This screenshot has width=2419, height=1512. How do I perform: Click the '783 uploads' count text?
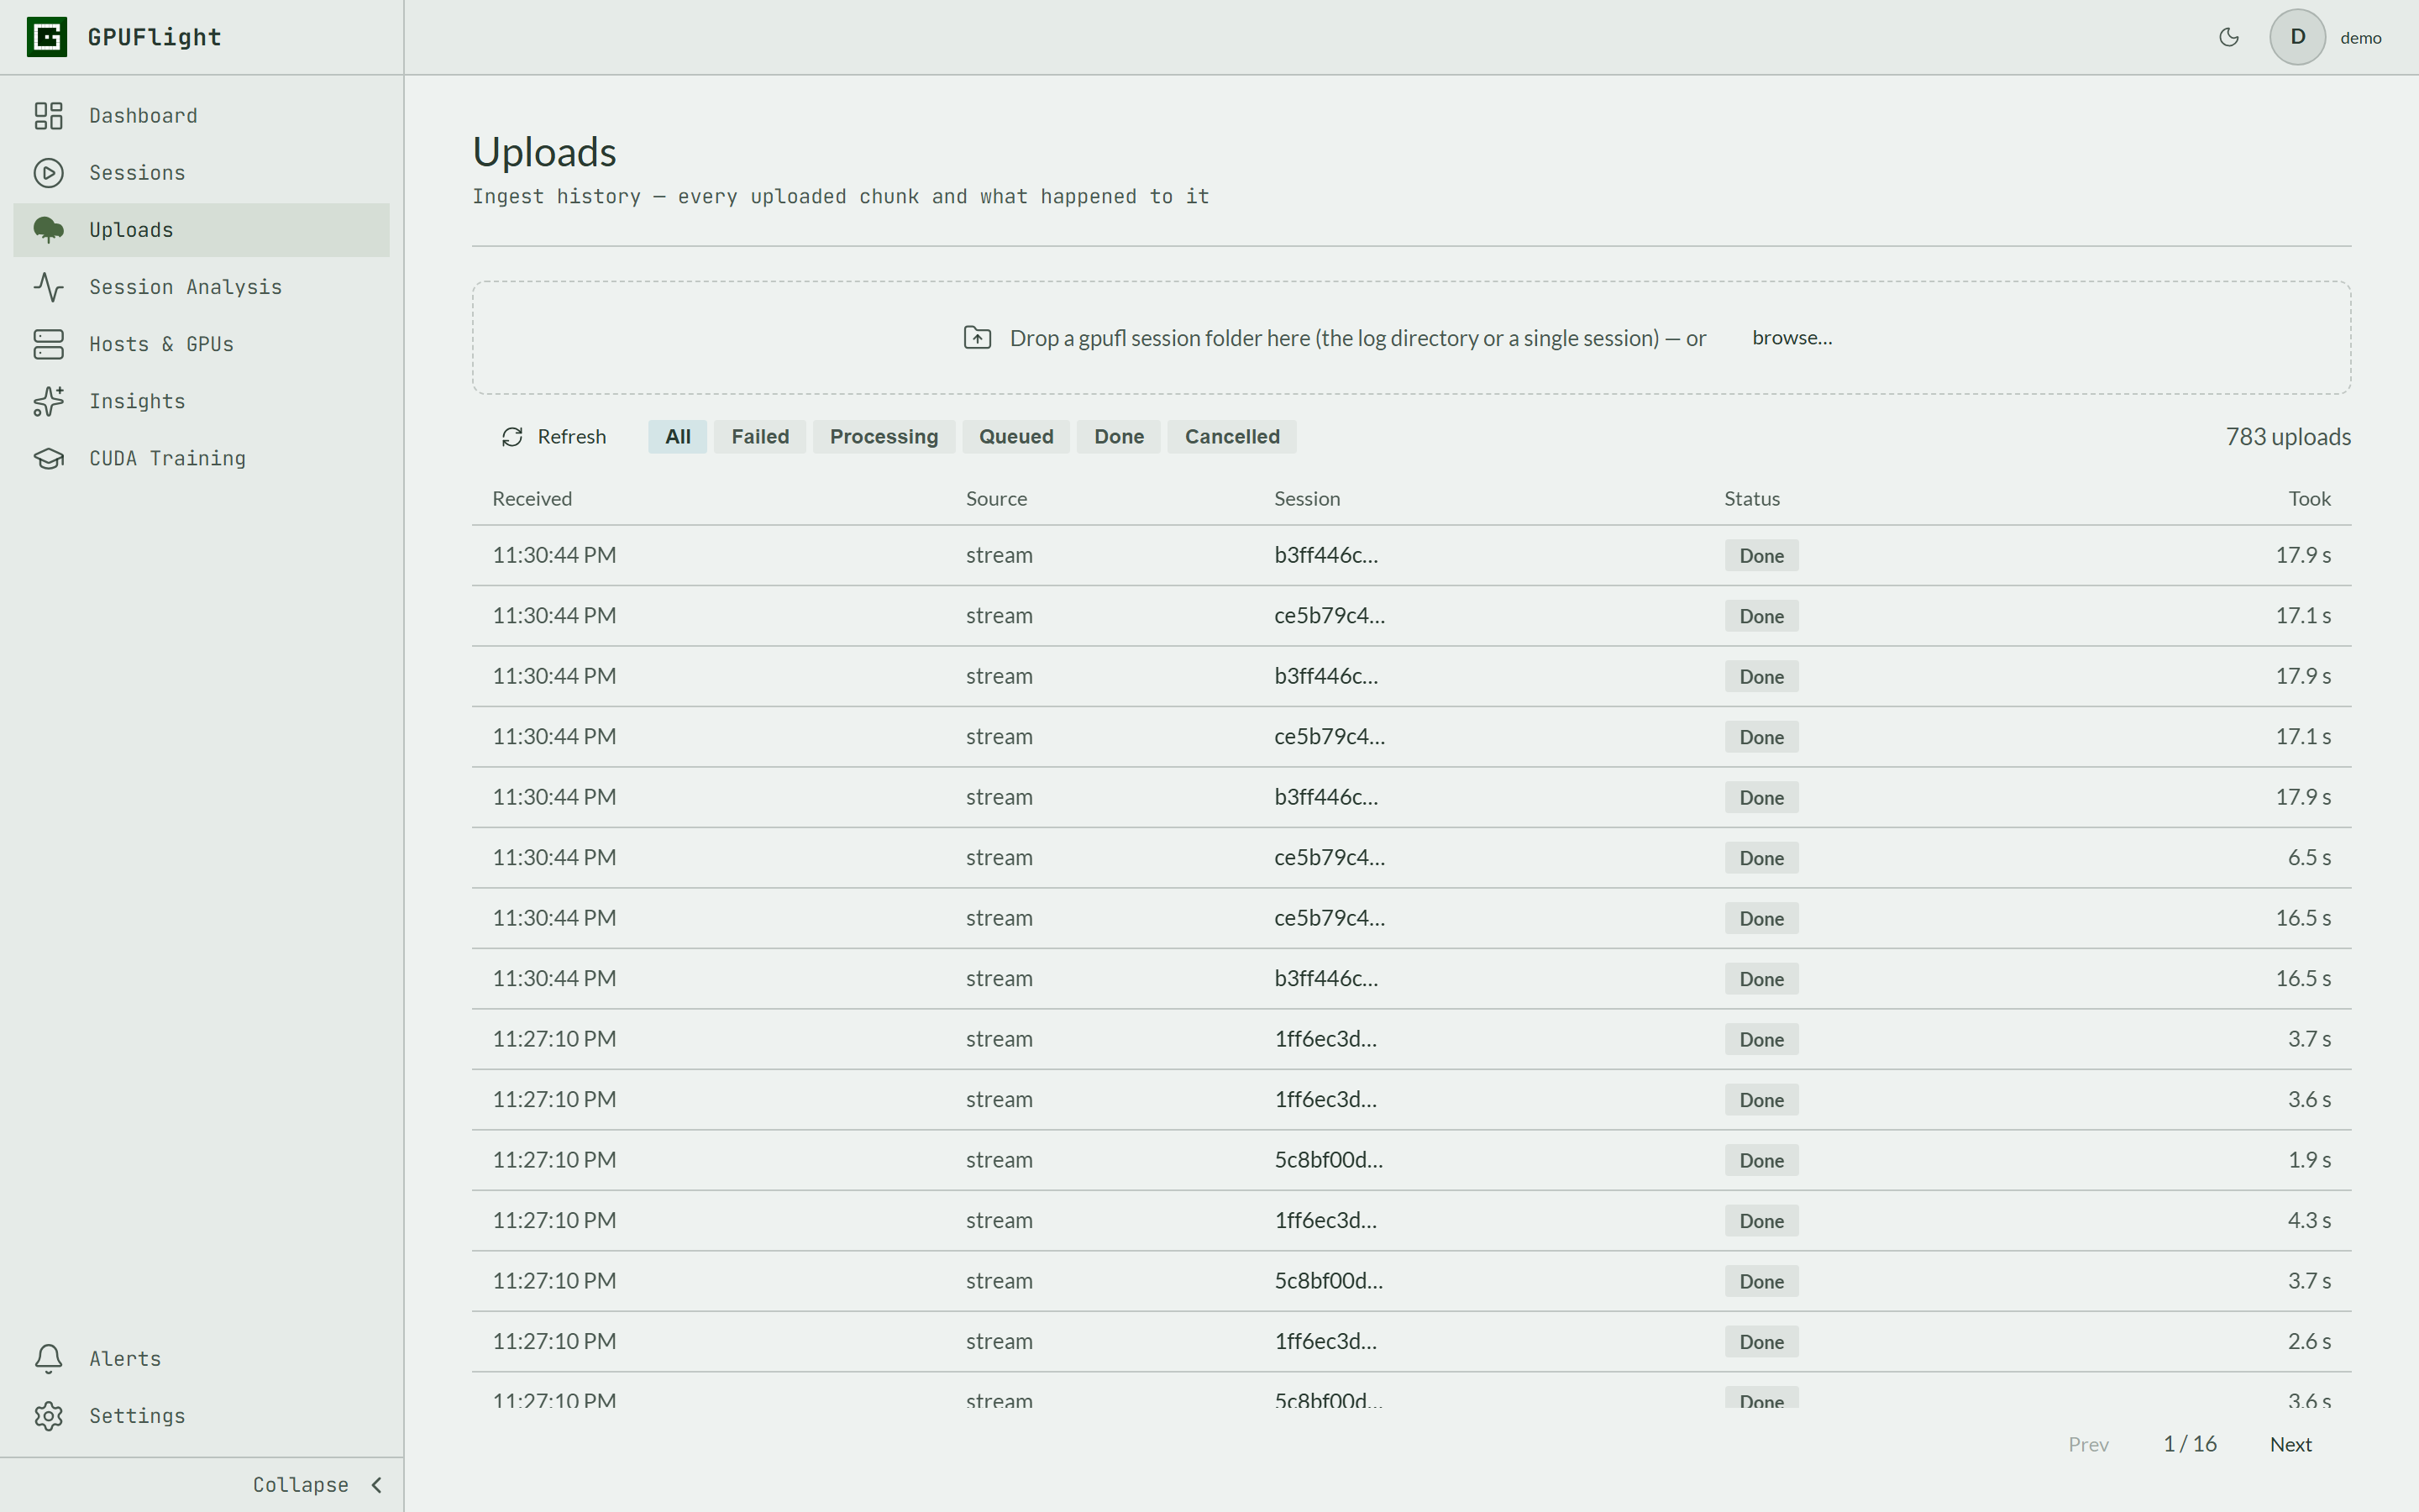2288,437
